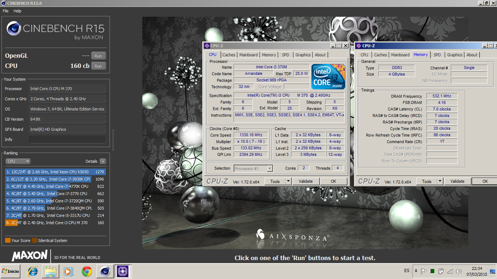Open the CPU ranking type dropdown
The width and height of the screenshot is (497, 279).
(x=18, y=161)
